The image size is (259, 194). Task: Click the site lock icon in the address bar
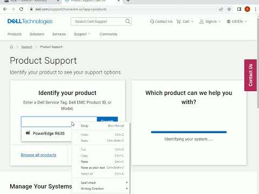31,9
